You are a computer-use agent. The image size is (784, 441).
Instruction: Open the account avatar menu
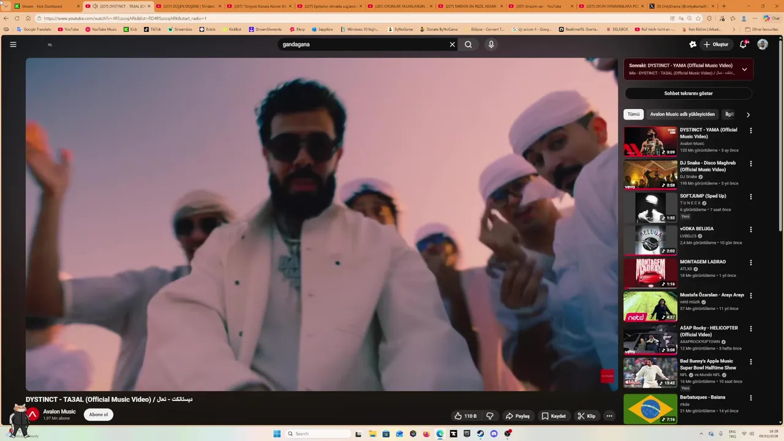(x=763, y=44)
